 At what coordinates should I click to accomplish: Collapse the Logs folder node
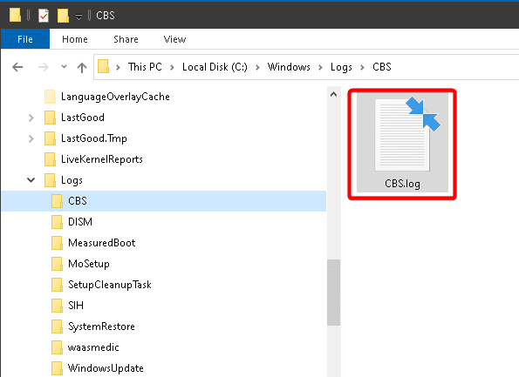(x=31, y=180)
